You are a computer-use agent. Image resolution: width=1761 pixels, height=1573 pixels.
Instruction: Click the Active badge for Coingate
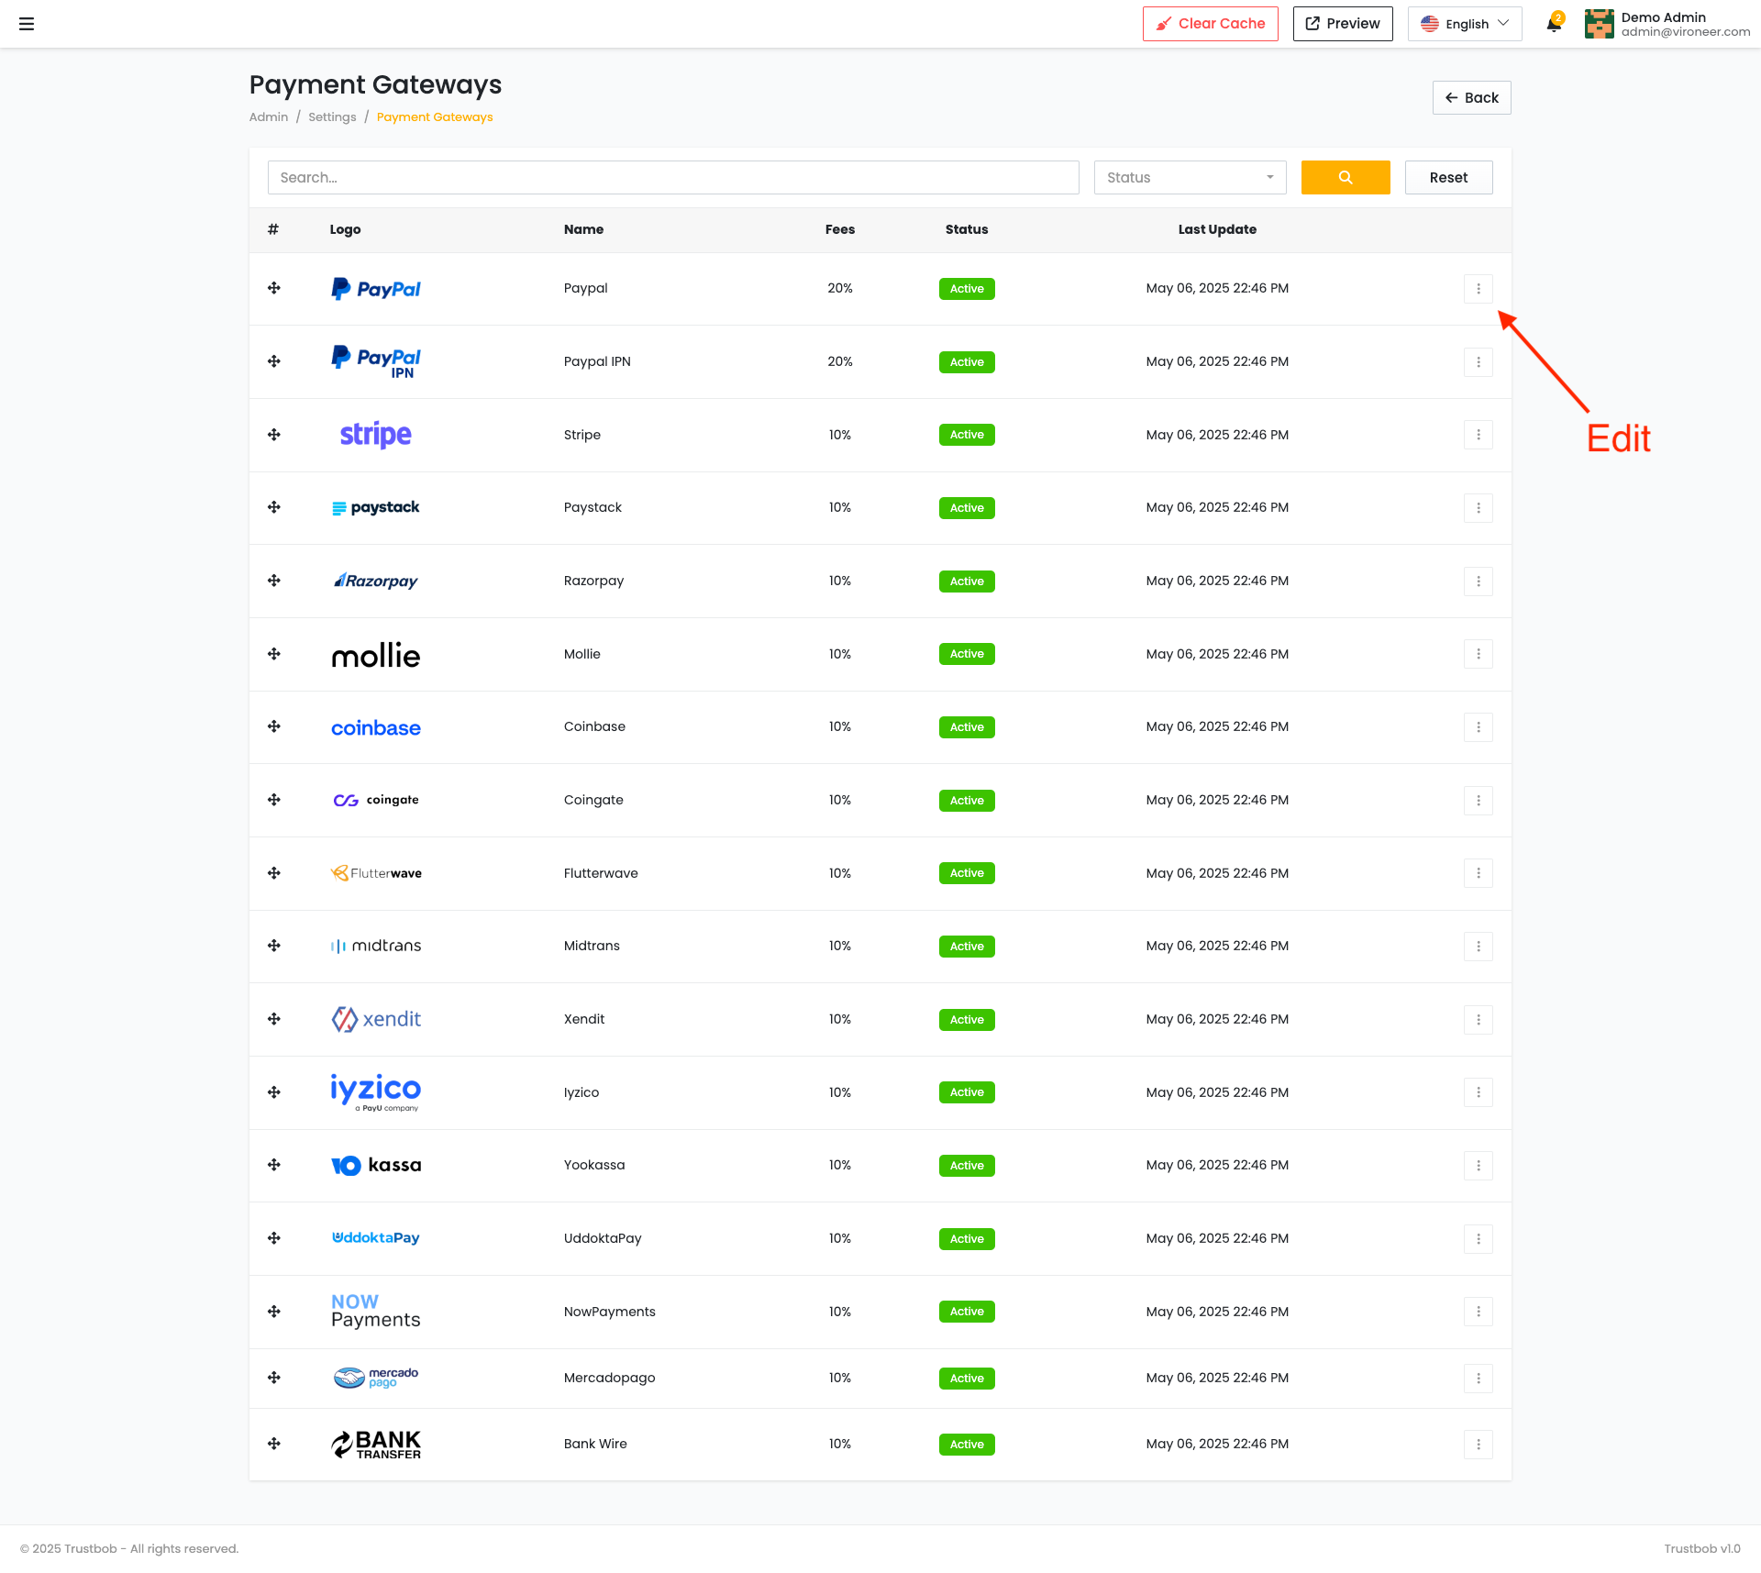(x=967, y=801)
